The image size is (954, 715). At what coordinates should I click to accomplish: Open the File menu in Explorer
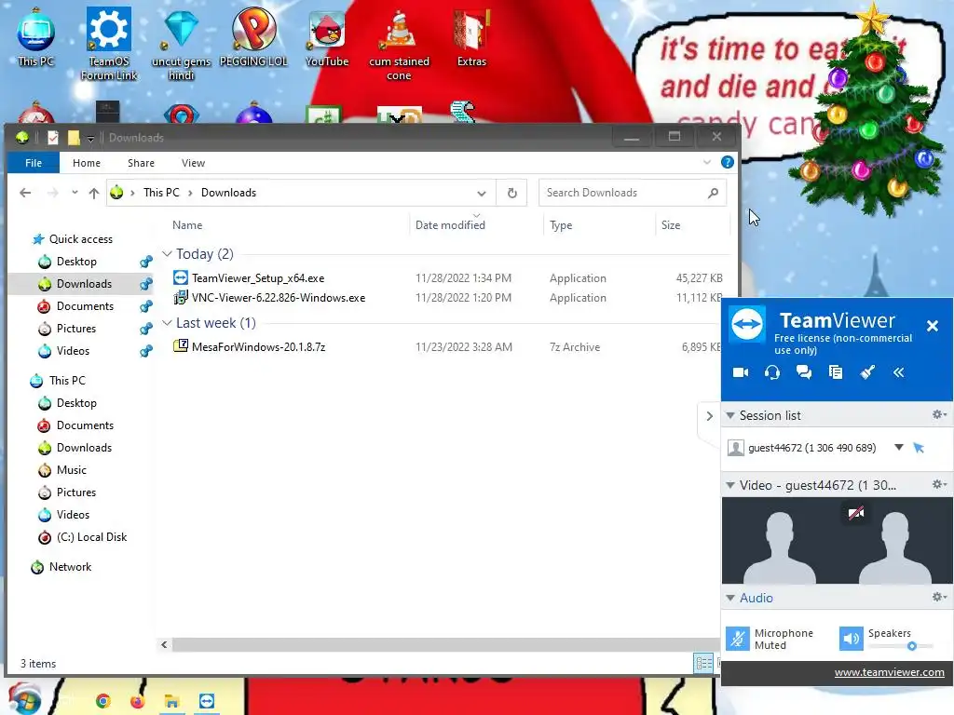tap(34, 163)
